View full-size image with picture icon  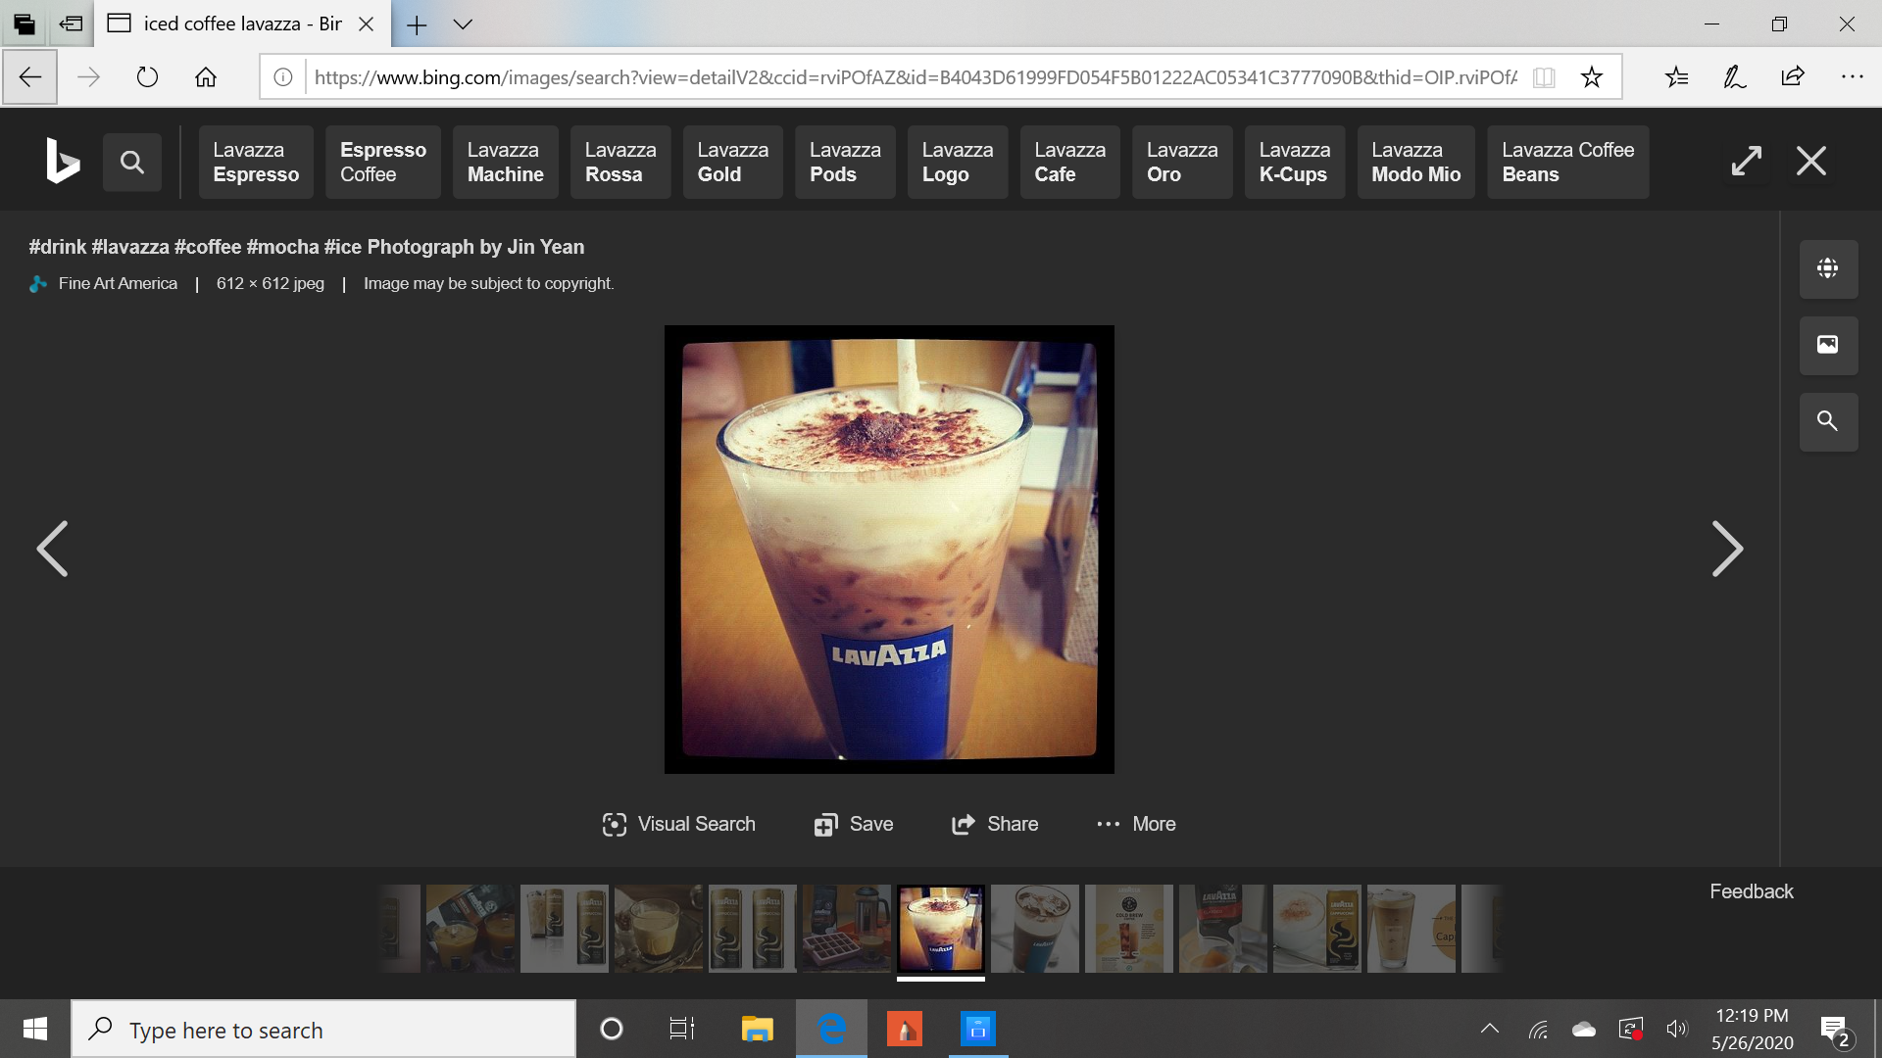coord(1827,345)
